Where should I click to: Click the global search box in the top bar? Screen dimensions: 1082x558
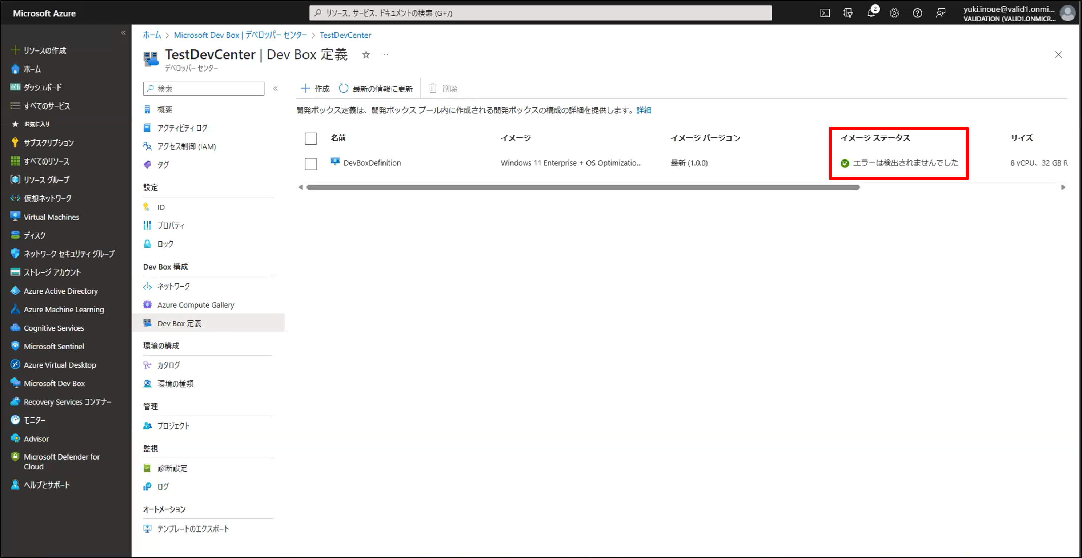coord(540,13)
